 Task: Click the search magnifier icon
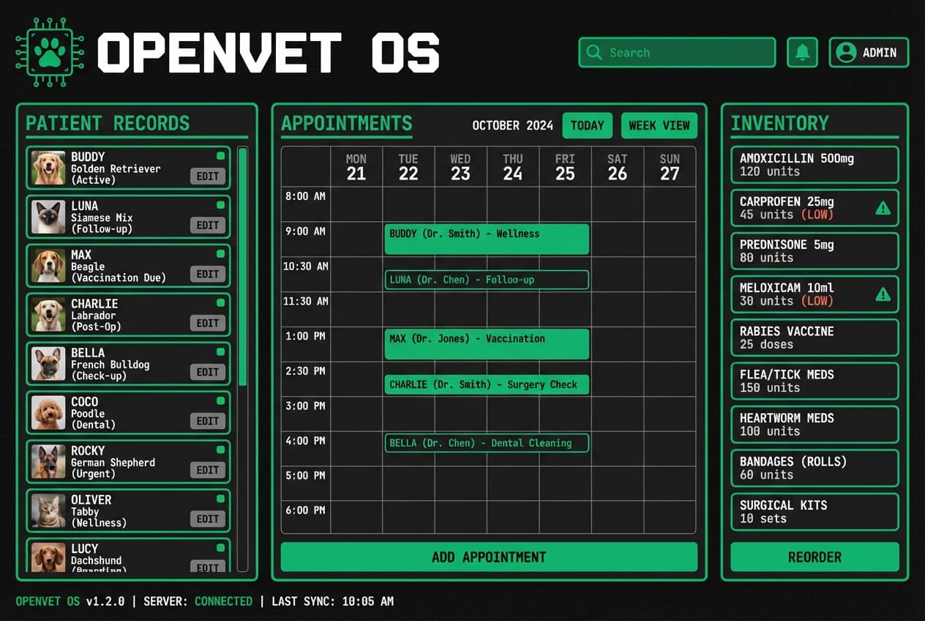click(594, 52)
